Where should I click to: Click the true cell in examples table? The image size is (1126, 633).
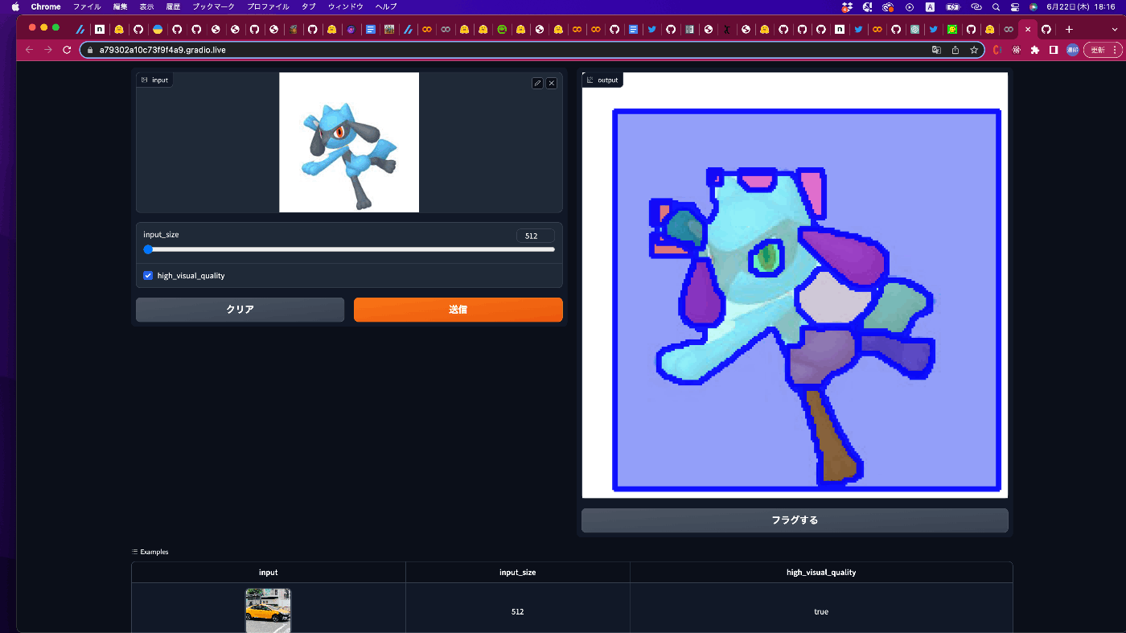[820, 612]
